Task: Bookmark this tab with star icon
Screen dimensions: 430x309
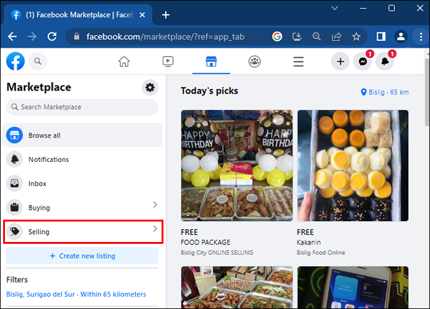Action: point(356,37)
